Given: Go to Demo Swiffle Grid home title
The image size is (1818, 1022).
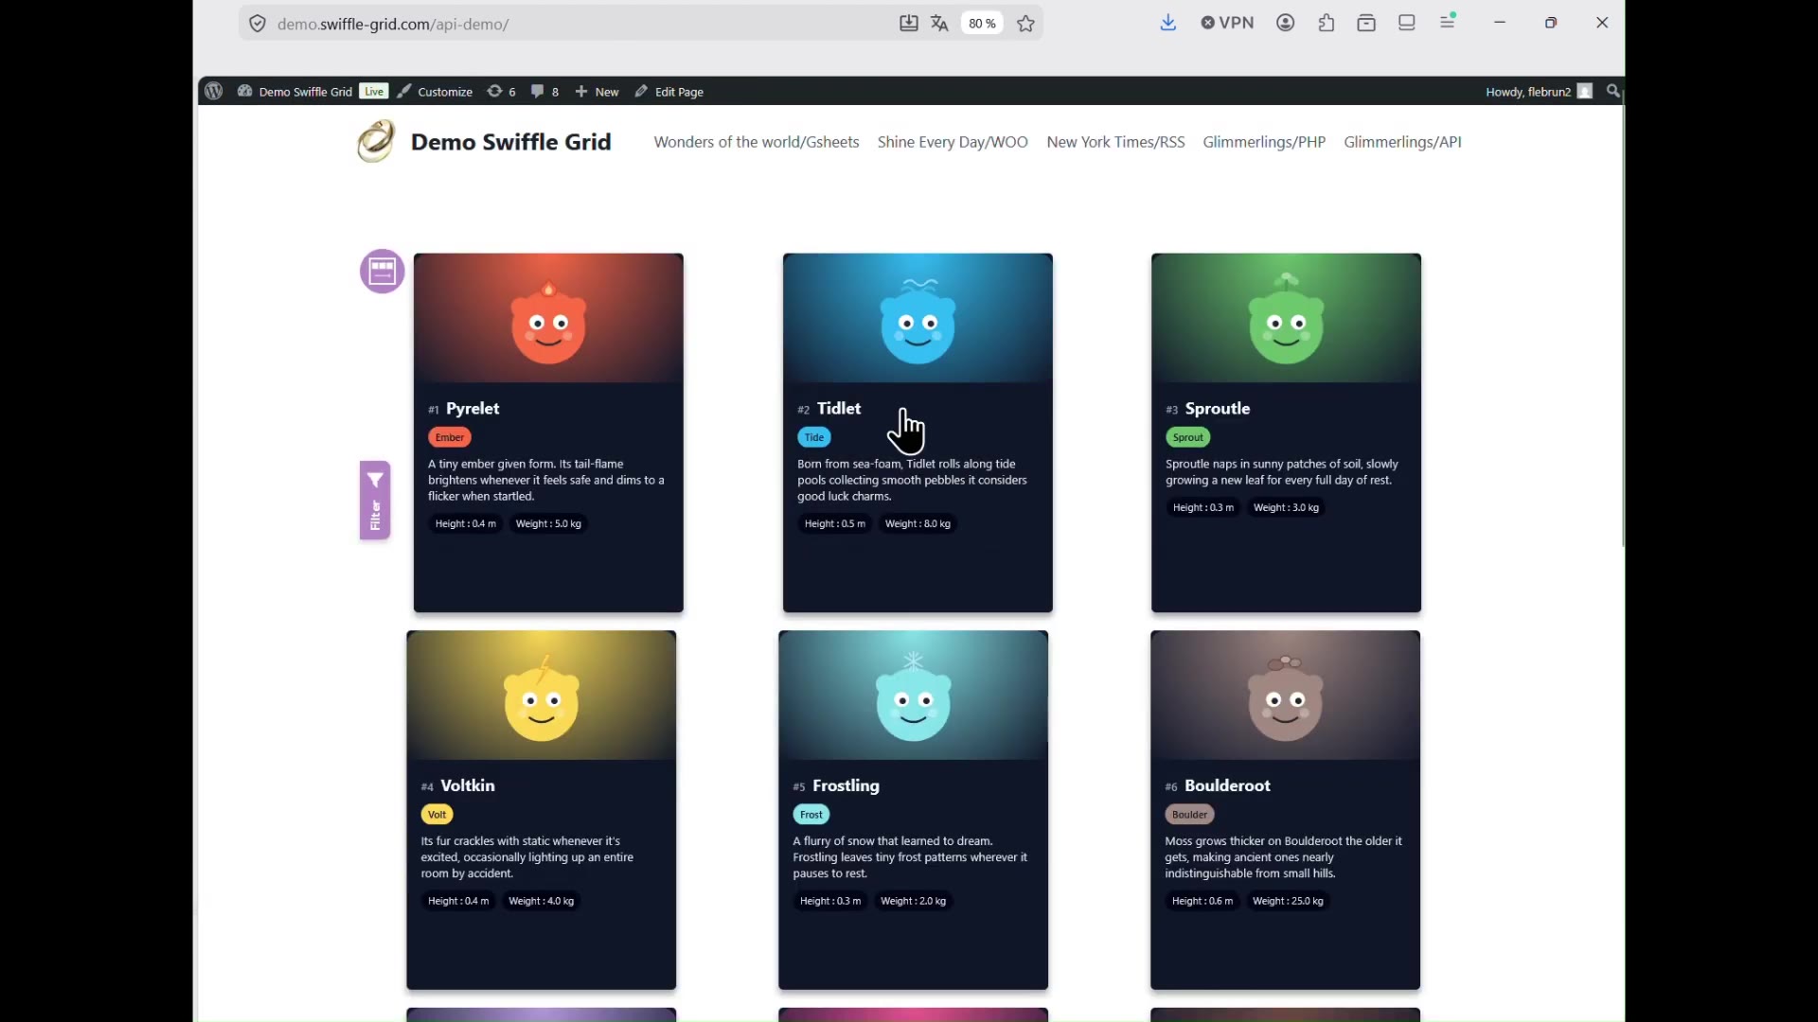Looking at the screenshot, I should (x=510, y=142).
